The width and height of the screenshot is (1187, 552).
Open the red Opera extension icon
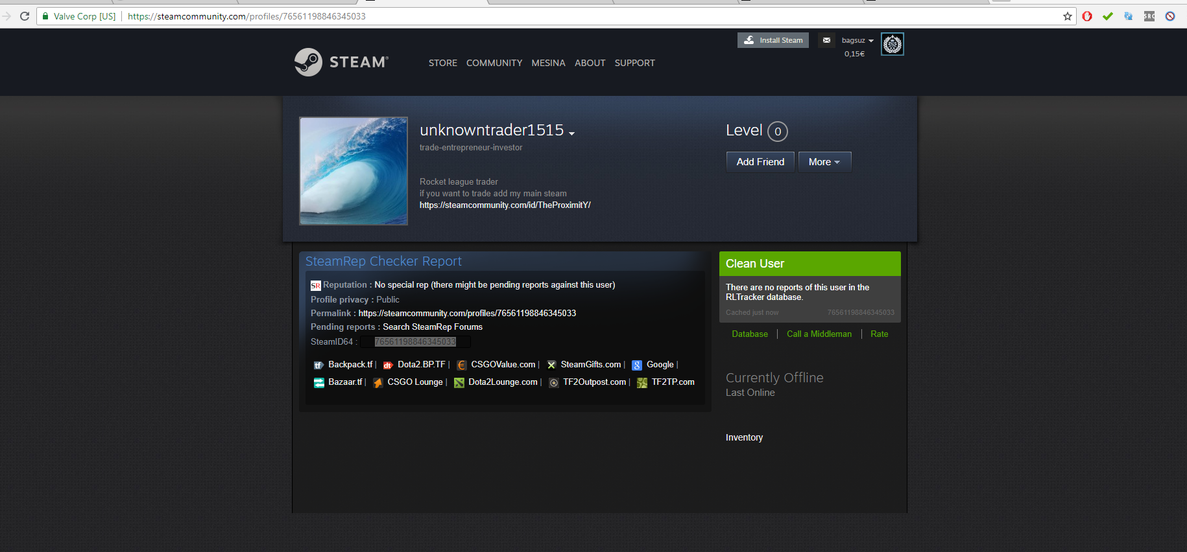pyautogui.click(x=1087, y=16)
